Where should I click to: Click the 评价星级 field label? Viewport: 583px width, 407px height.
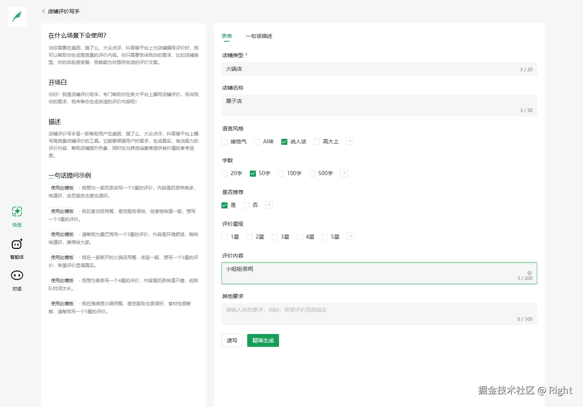tap(233, 224)
